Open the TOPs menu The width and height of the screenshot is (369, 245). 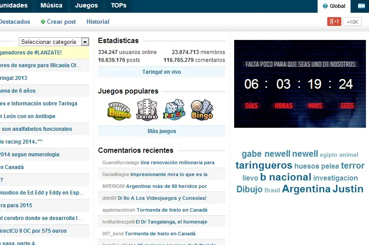point(119,5)
